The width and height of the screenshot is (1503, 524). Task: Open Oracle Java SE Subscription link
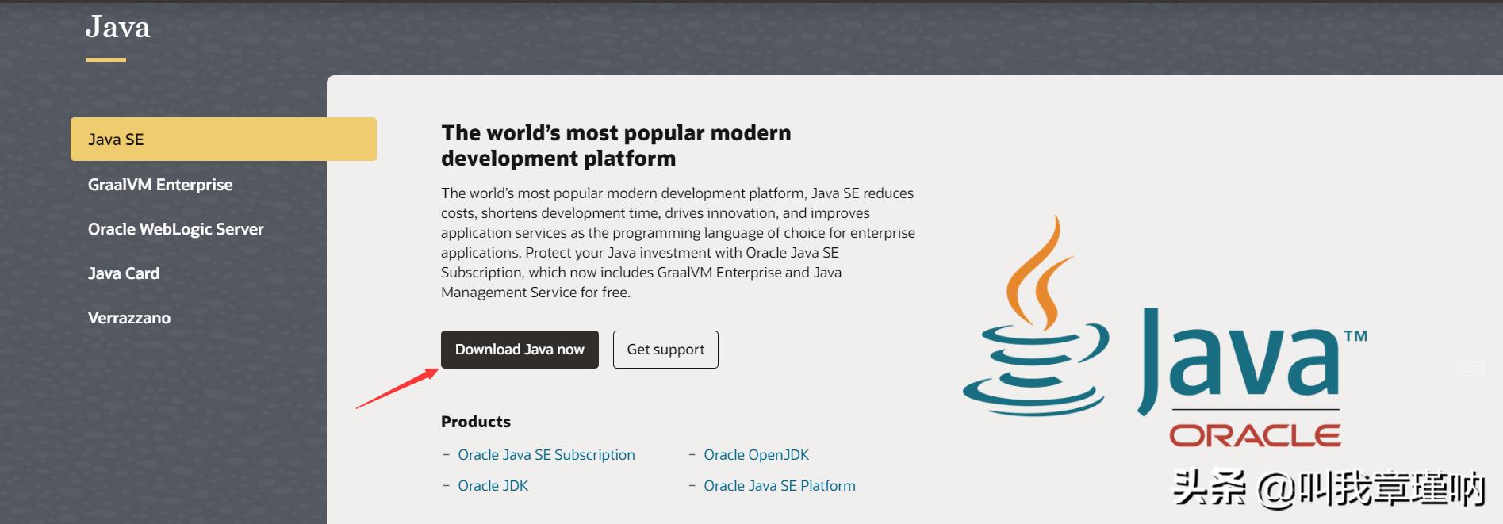[546, 455]
